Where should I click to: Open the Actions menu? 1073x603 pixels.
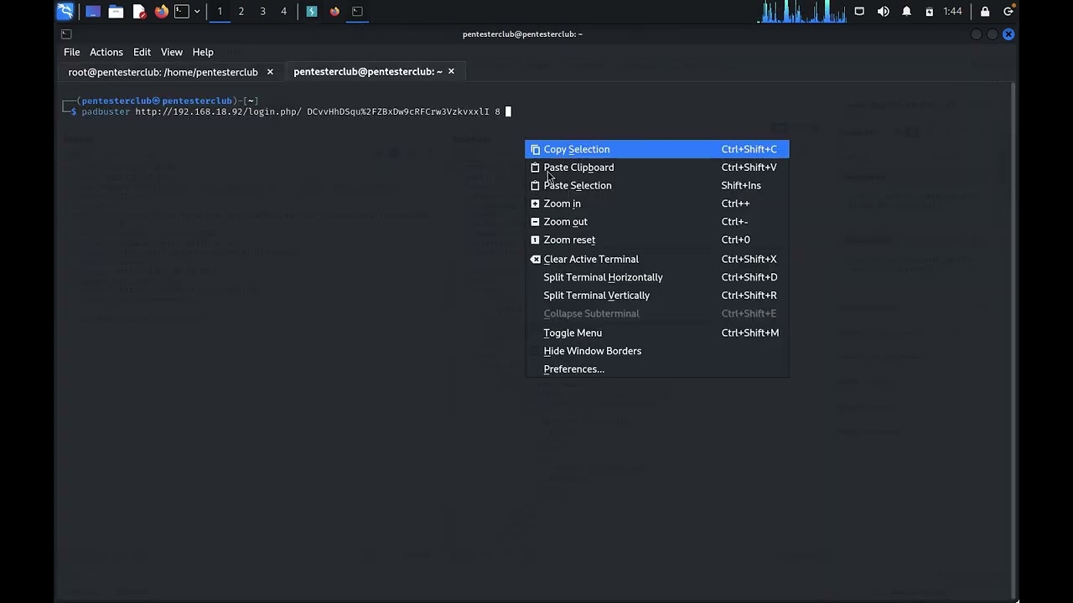pyautogui.click(x=106, y=52)
